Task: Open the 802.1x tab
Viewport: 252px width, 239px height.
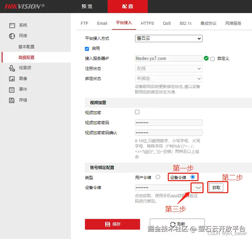Action: 185,23
